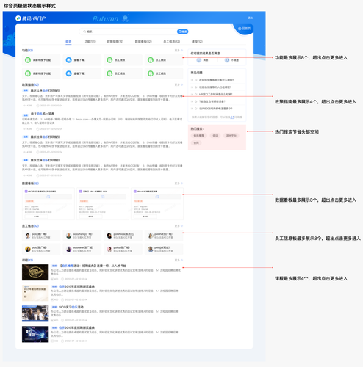363x367 pixels.
Task: Click the 不满意 sad face icon
Action: coord(227,60)
